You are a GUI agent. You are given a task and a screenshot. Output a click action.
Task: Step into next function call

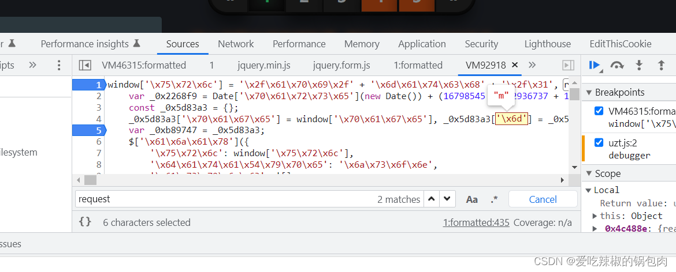pyautogui.click(x=639, y=65)
